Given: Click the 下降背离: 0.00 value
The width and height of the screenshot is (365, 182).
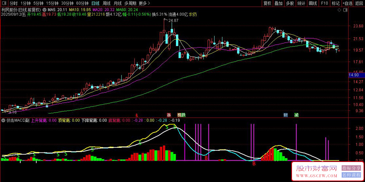Looking at the screenshot, I should pyautogui.click(x=94, y=120).
